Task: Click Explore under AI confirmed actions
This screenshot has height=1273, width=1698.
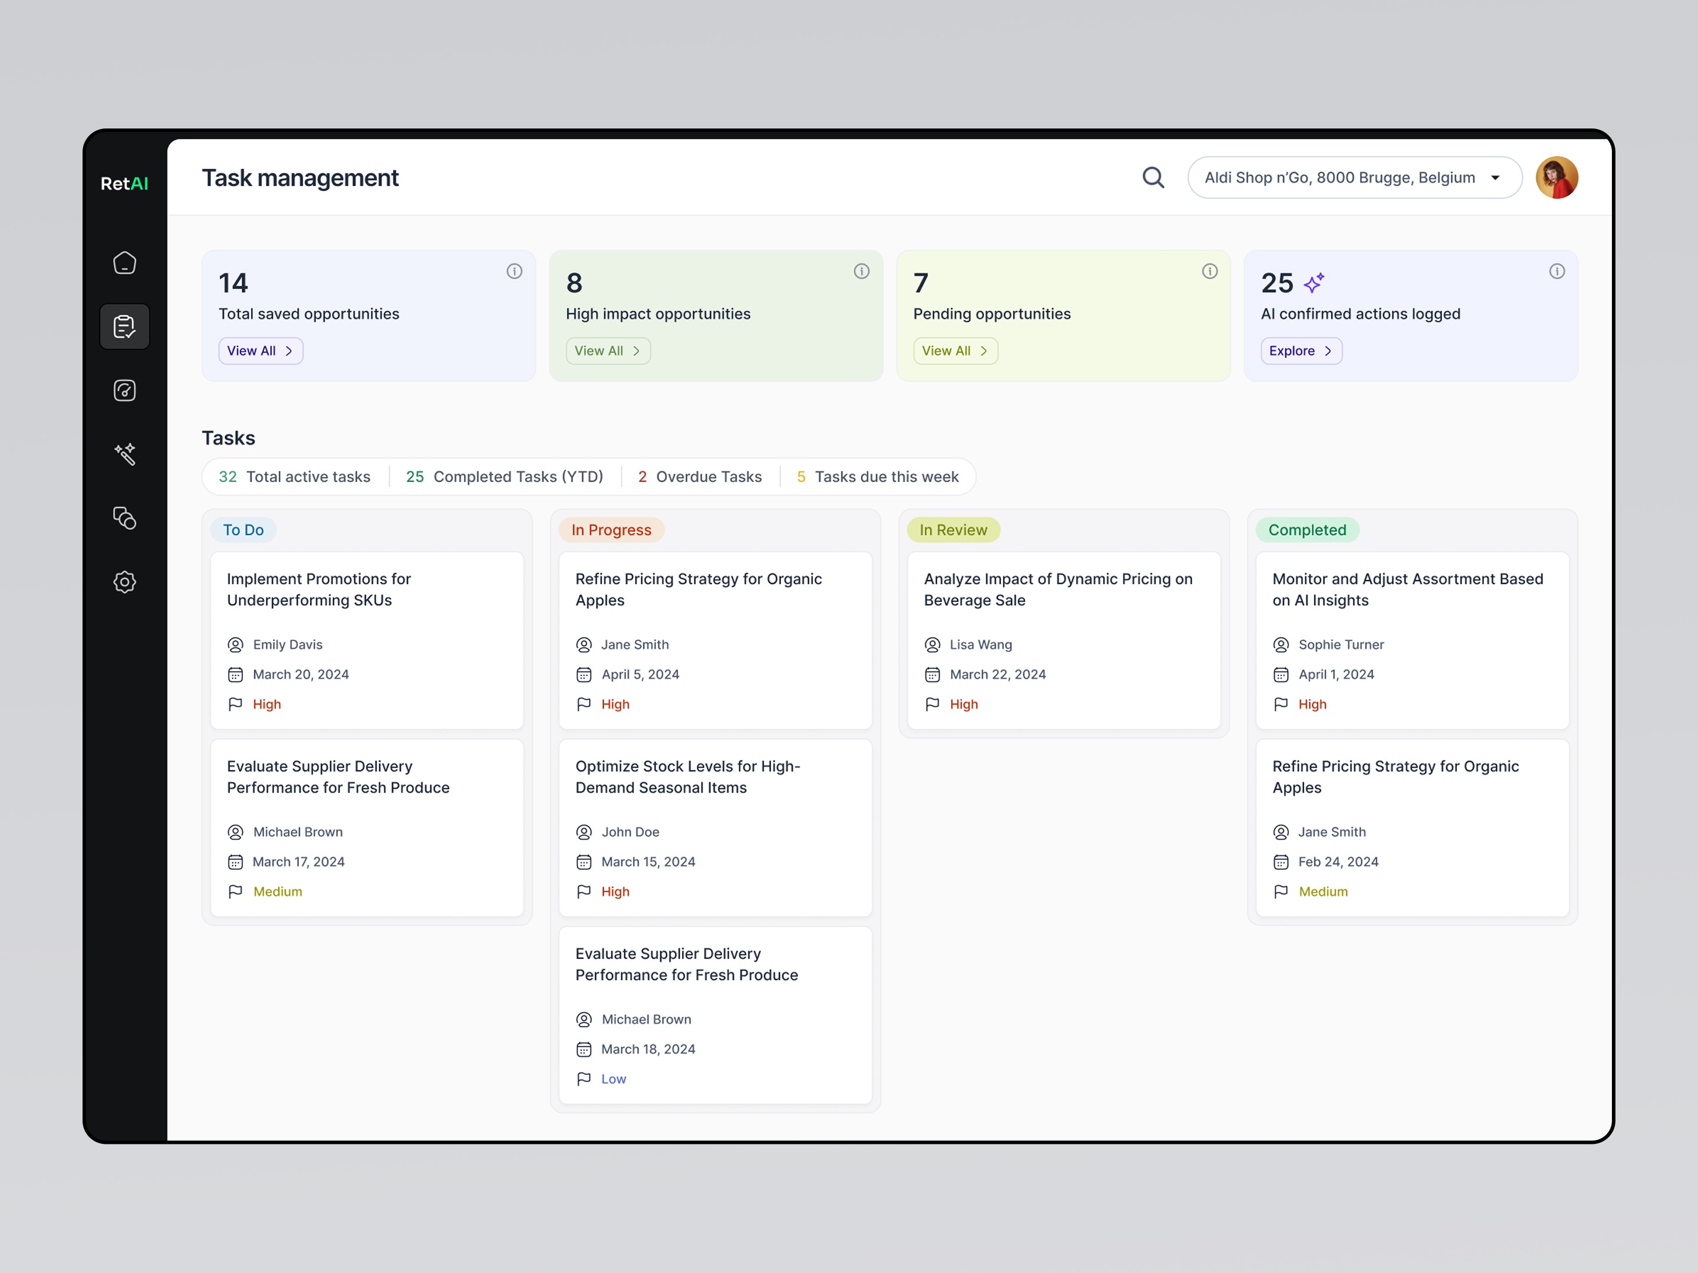Action: point(1301,351)
